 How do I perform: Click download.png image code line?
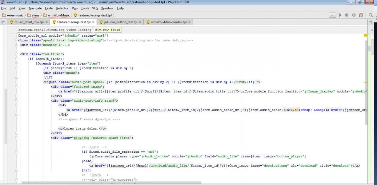(224, 166)
